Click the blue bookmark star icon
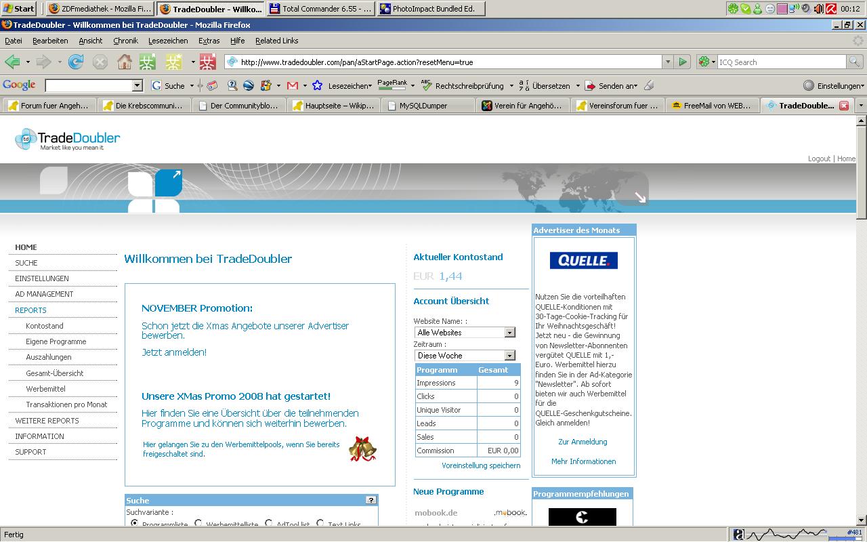867x542 pixels. coord(317,86)
